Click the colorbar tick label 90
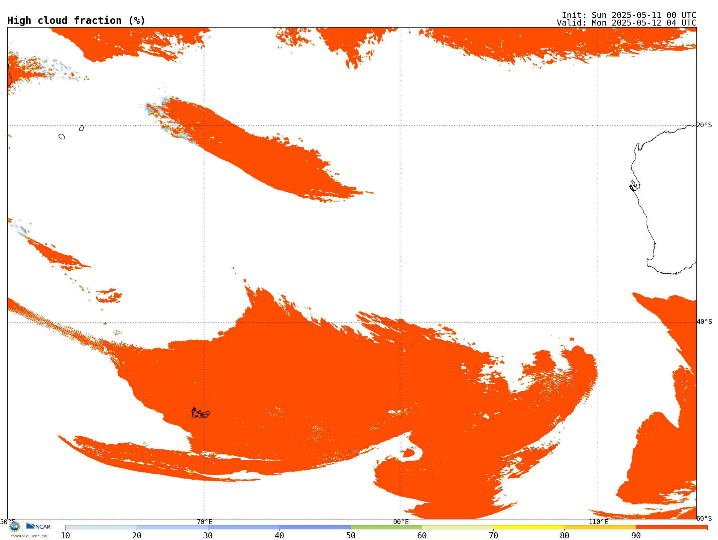718x540 pixels. coord(636,536)
